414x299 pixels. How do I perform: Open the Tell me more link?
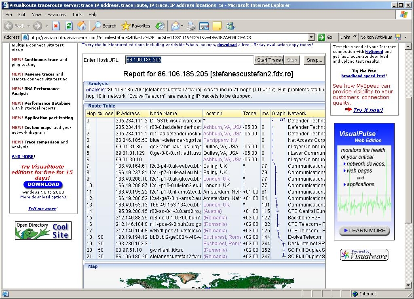(x=42, y=209)
